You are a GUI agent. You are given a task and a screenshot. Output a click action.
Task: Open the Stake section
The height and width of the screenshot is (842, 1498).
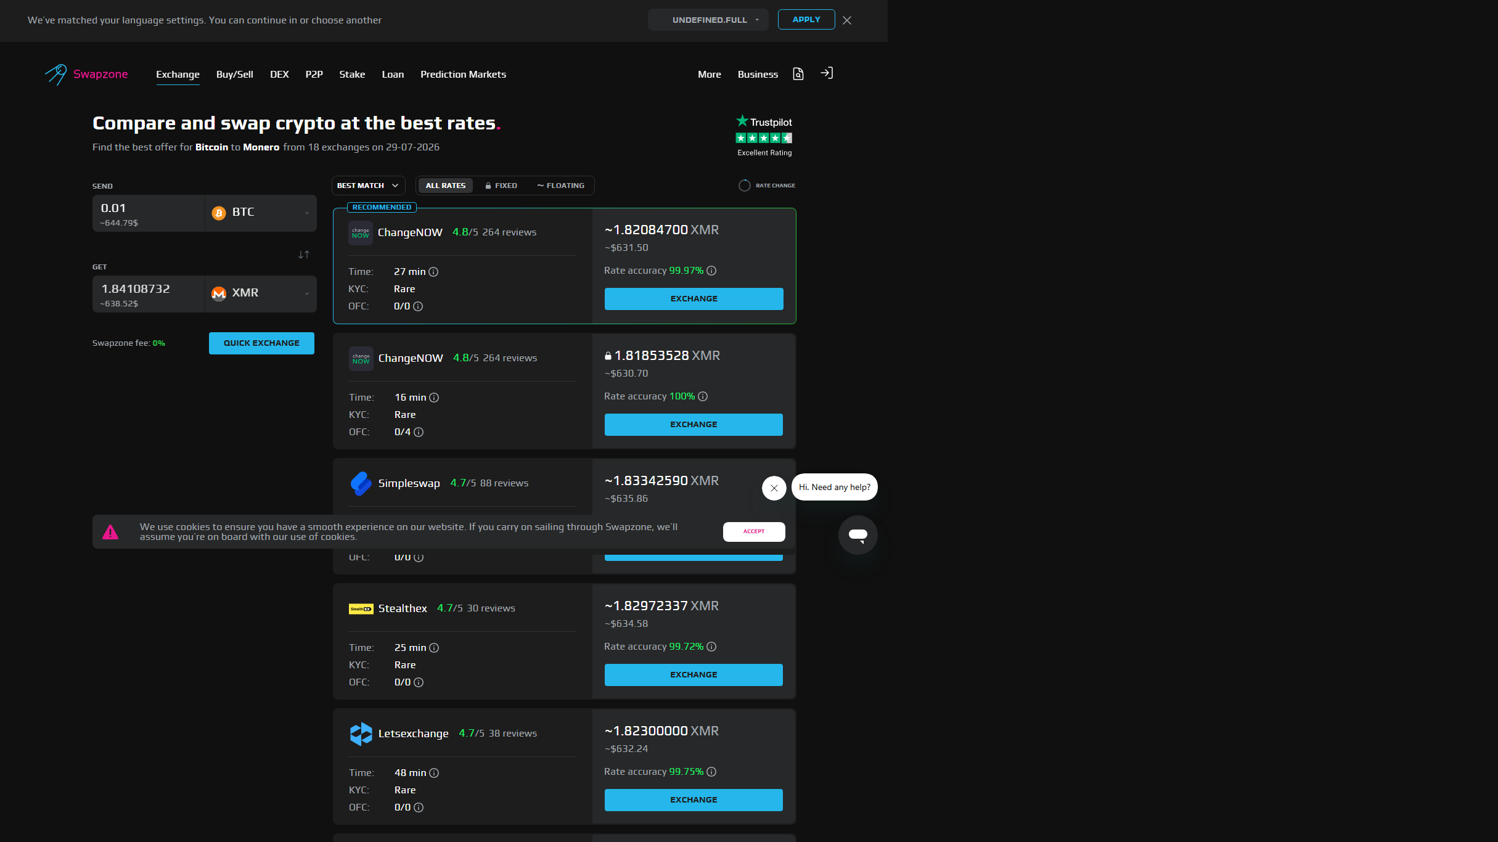352,75
